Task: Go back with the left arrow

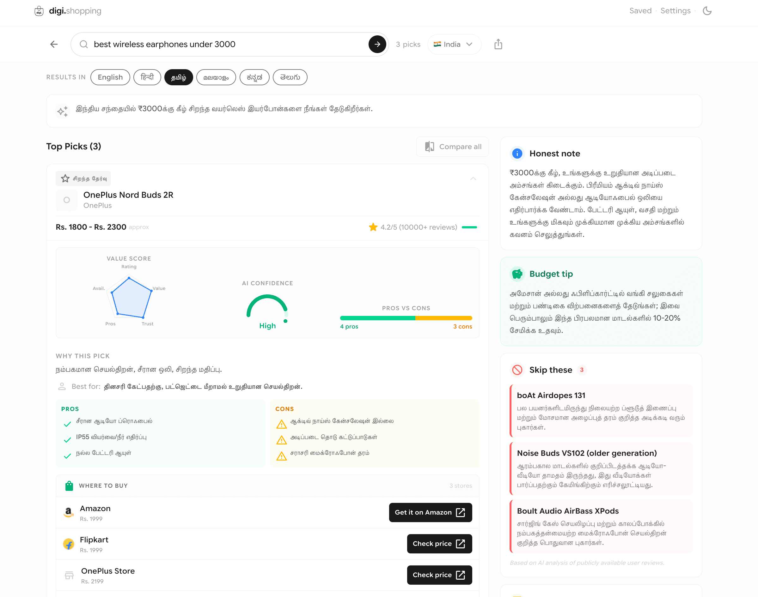Action: (54, 45)
